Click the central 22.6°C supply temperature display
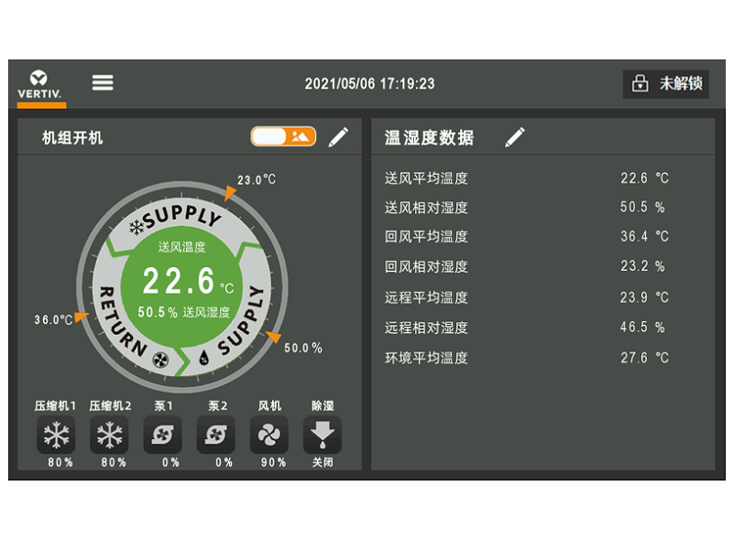 (x=181, y=280)
